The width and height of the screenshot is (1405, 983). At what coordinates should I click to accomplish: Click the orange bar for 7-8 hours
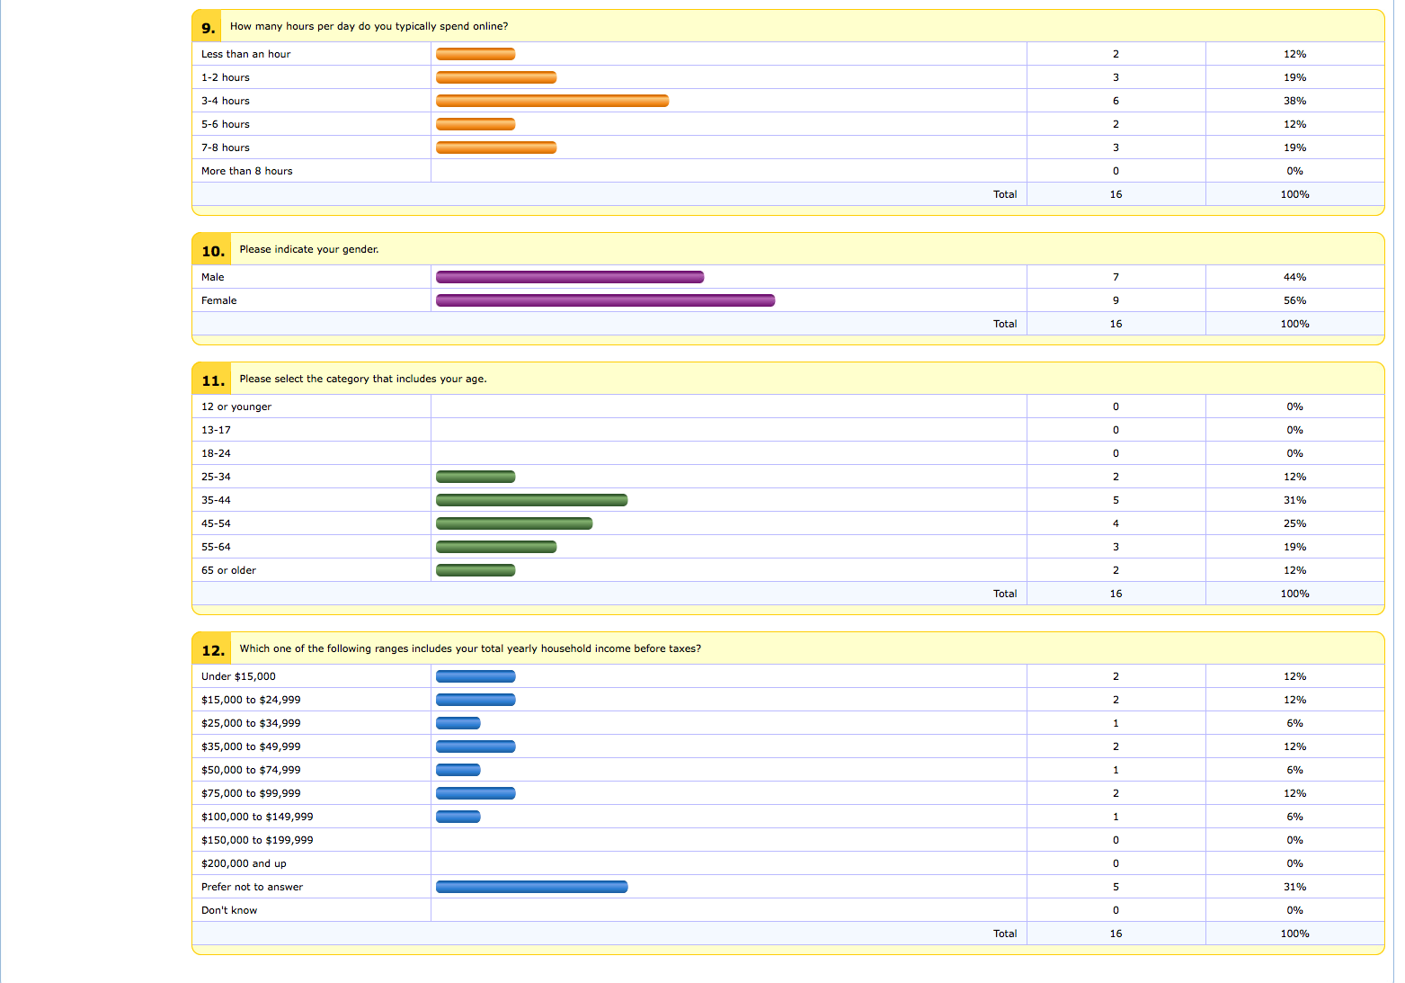[496, 147]
